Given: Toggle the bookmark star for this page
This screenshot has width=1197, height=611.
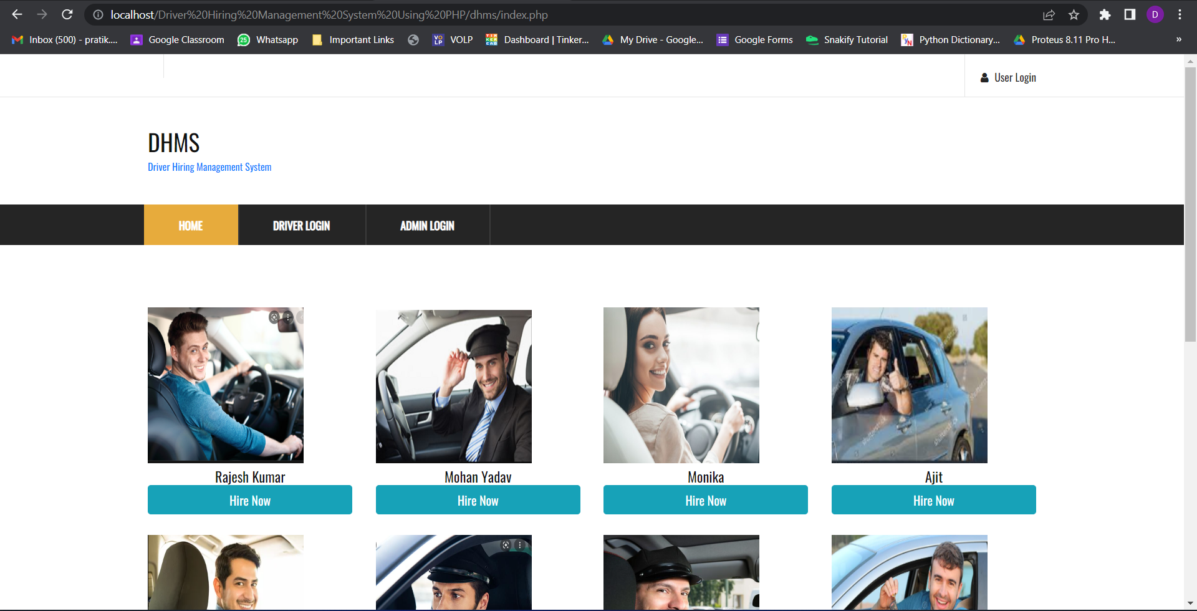Looking at the screenshot, I should click(x=1074, y=14).
